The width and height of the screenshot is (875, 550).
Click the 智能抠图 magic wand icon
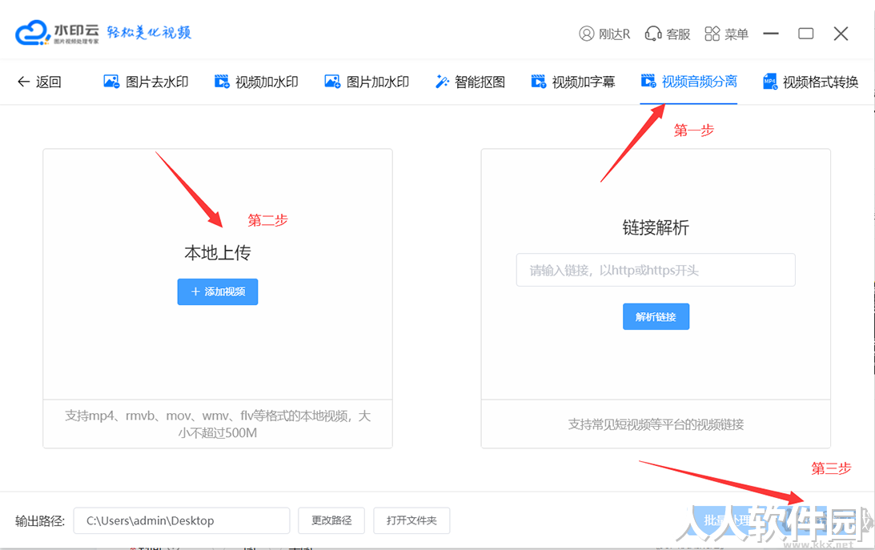tap(442, 82)
